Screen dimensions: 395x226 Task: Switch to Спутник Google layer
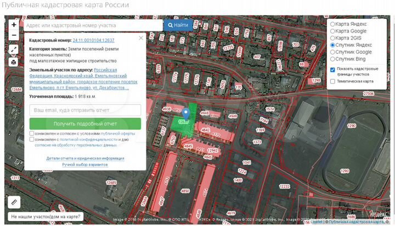(332, 52)
